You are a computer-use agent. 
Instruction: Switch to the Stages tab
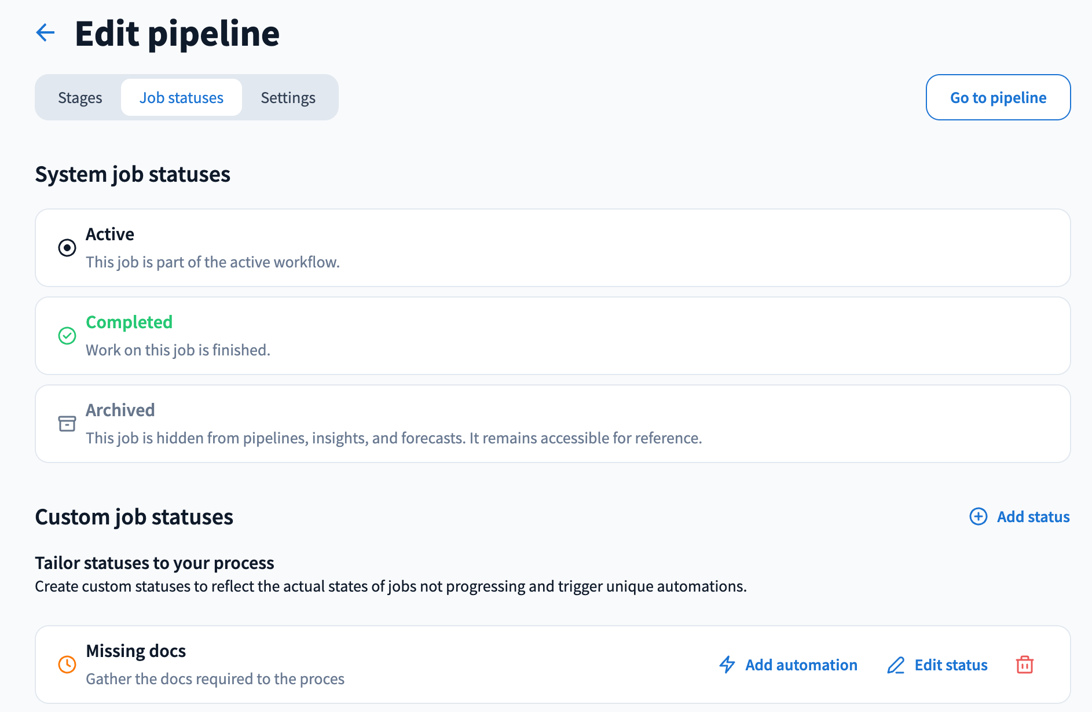pyautogui.click(x=80, y=98)
